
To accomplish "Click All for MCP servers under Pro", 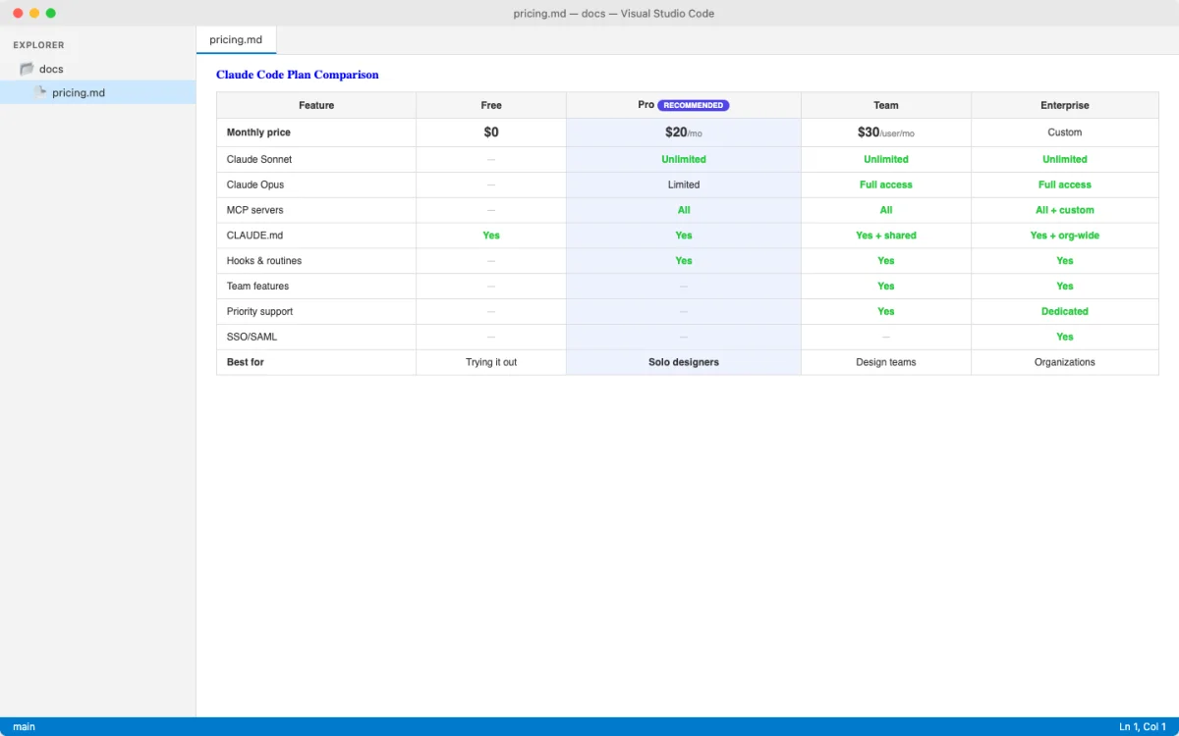I will pyautogui.click(x=684, y=210).
